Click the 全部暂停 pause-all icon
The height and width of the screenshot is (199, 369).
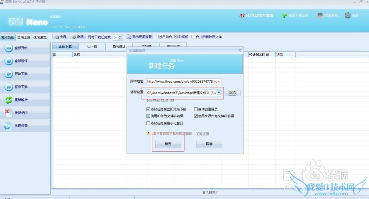coord(9,61)
